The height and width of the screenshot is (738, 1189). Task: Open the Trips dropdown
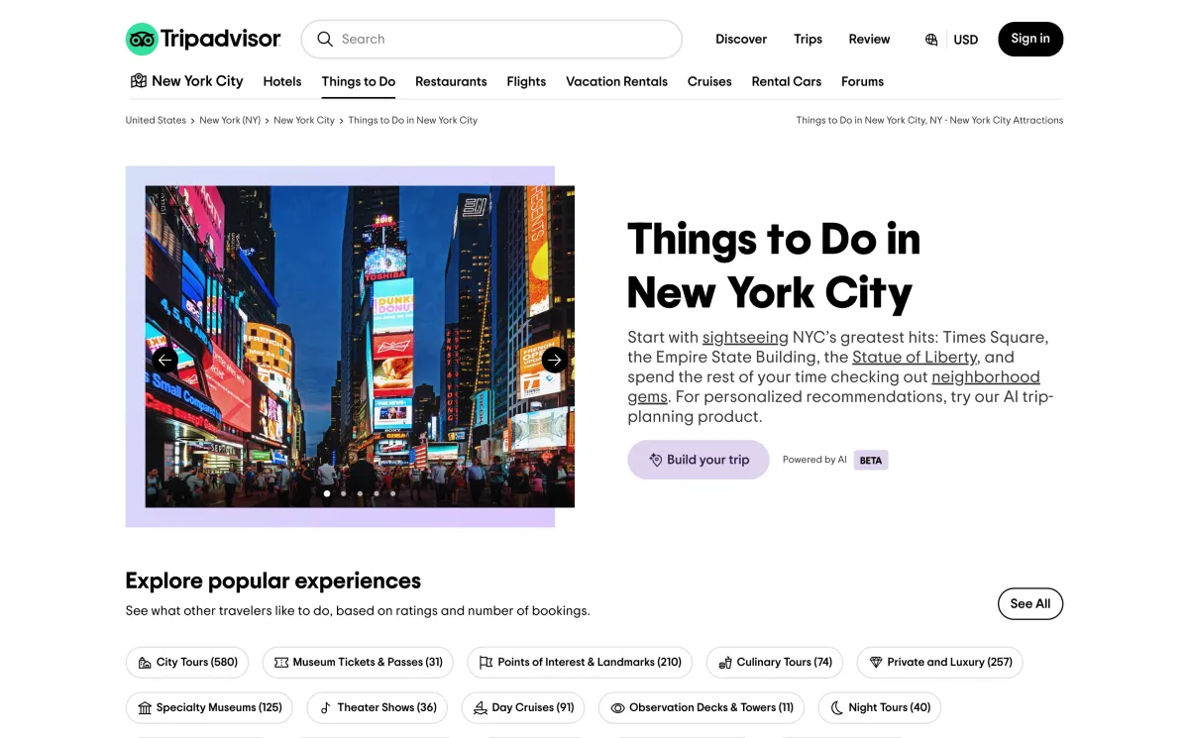click(808, 39)
